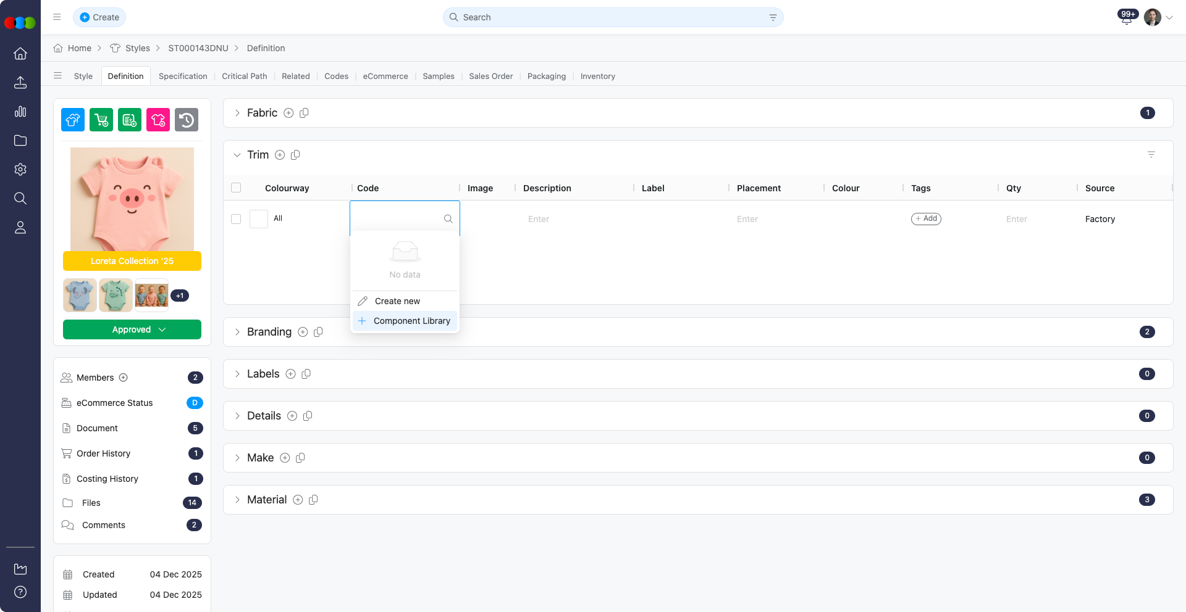1186x612 pixels.
Task: Click the green add-to-cart icon
Action: (x=101, y=120)
